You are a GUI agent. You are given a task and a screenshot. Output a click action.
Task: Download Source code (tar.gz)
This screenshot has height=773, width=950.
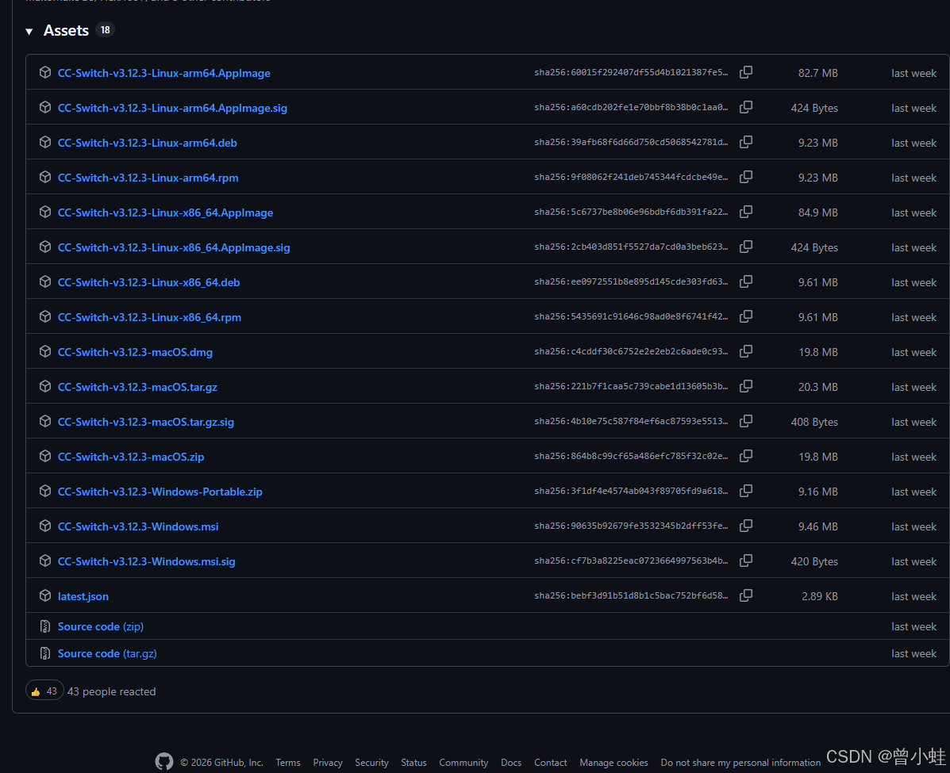click(x=107, y=654)
